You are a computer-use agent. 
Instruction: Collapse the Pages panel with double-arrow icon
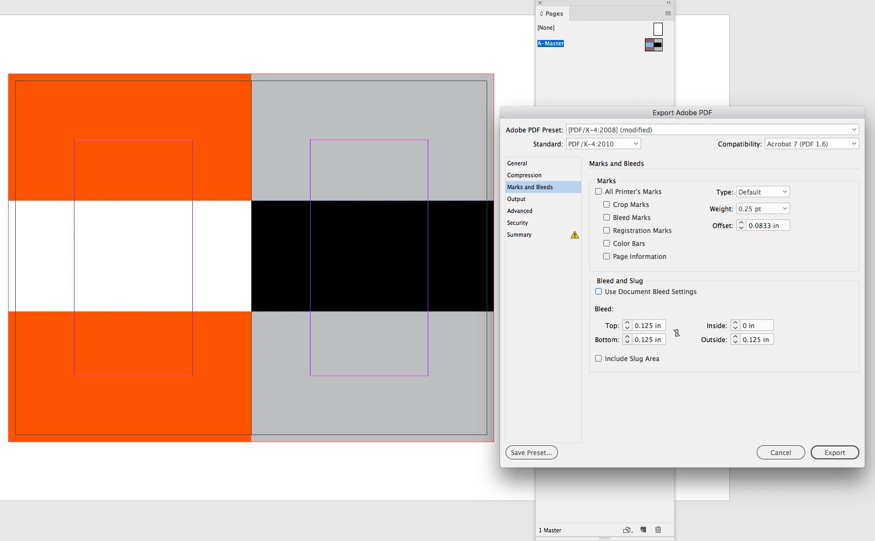[x=669, y=3]
